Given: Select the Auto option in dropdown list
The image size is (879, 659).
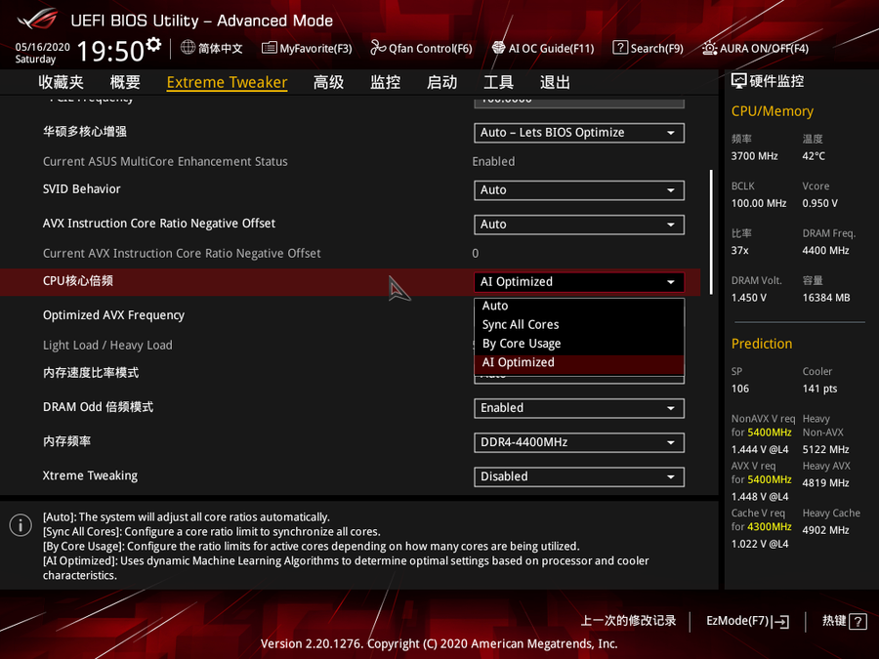Looking at the screenshot, I should point(495,306).
